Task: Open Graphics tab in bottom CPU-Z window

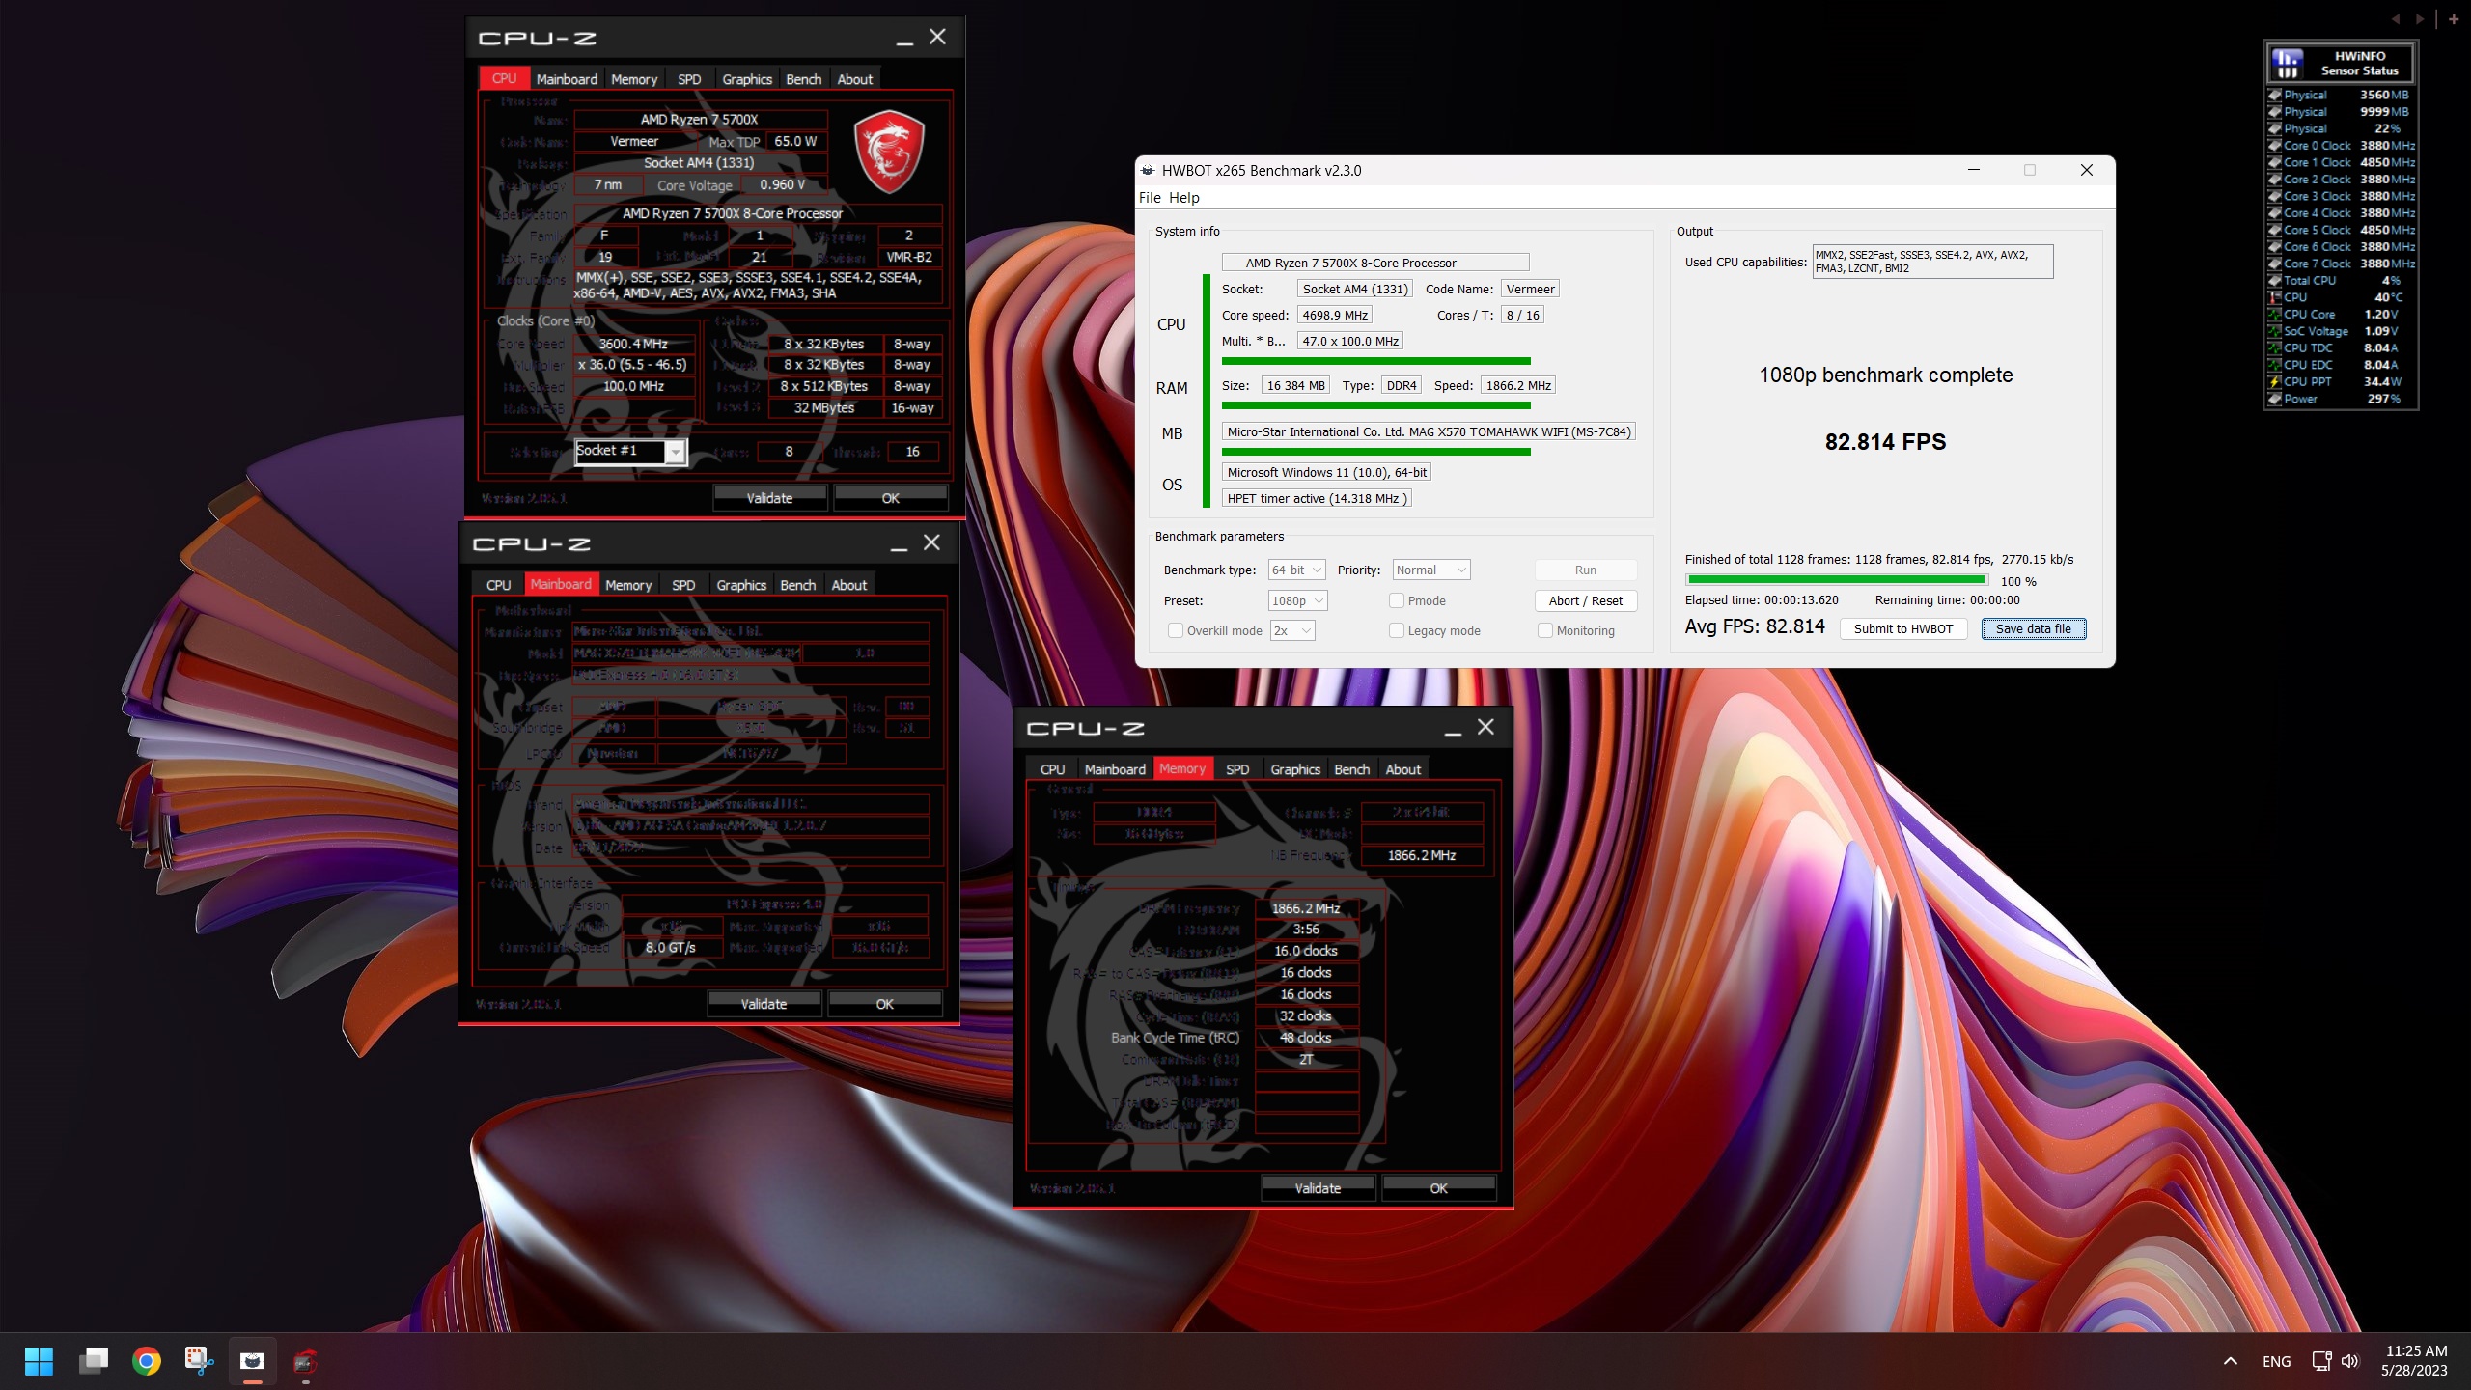Action: tap(1294, 769)
